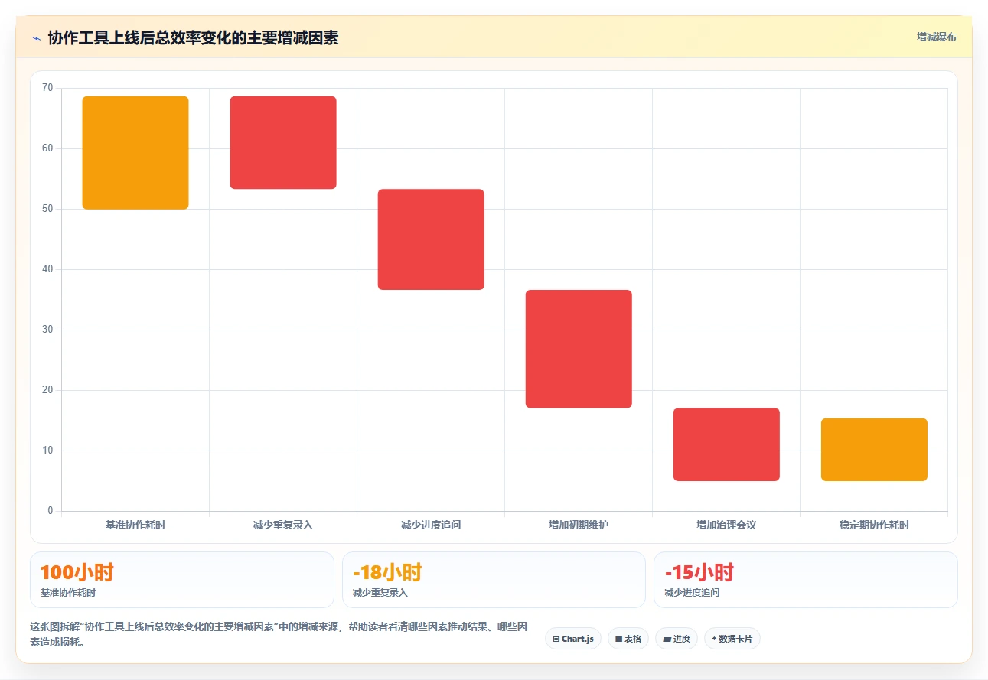Click the y-axis value 70

point(47,88)
